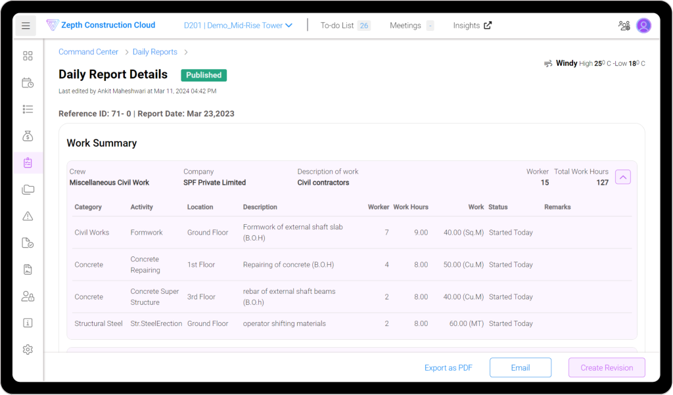Select the documents folder icon in sidebar
Screen dimensions: 673x395
click(27, 189)
